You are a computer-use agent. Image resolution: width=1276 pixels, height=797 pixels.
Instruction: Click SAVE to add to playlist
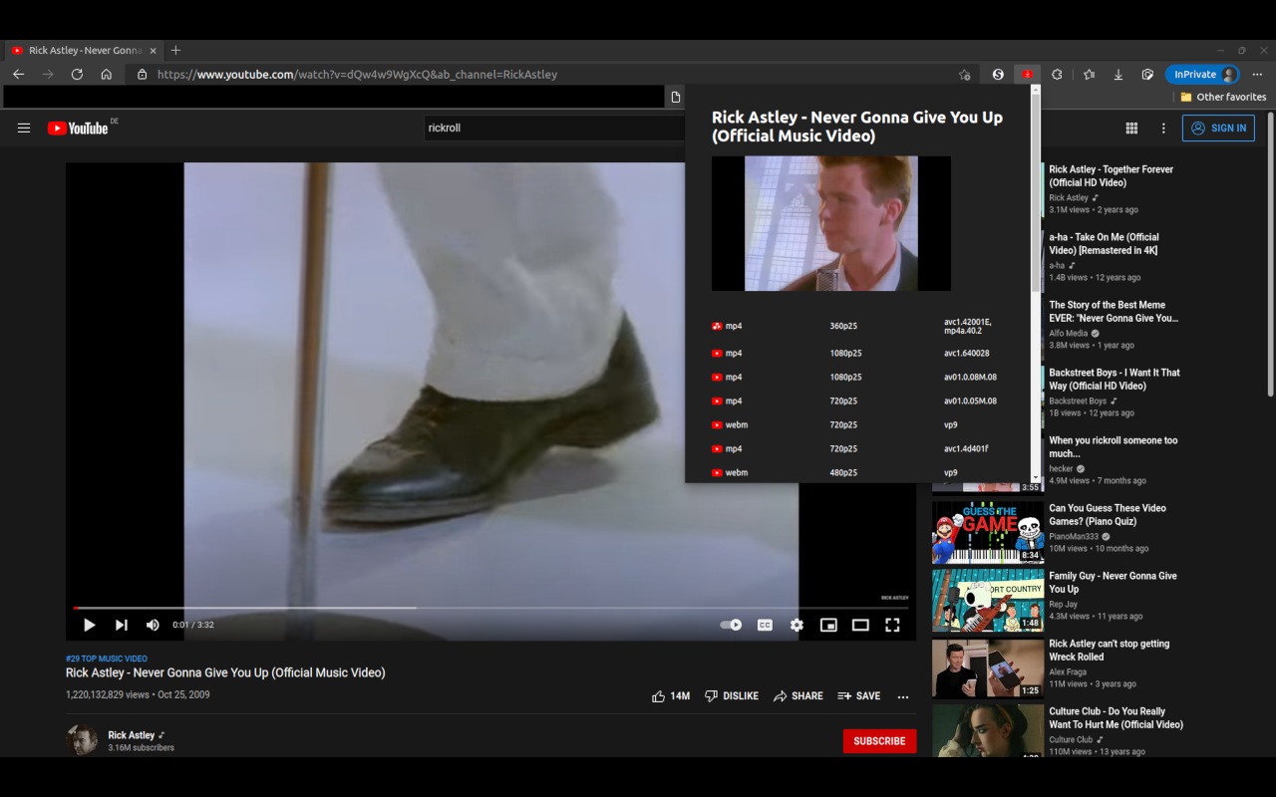(x=858, y=696)
